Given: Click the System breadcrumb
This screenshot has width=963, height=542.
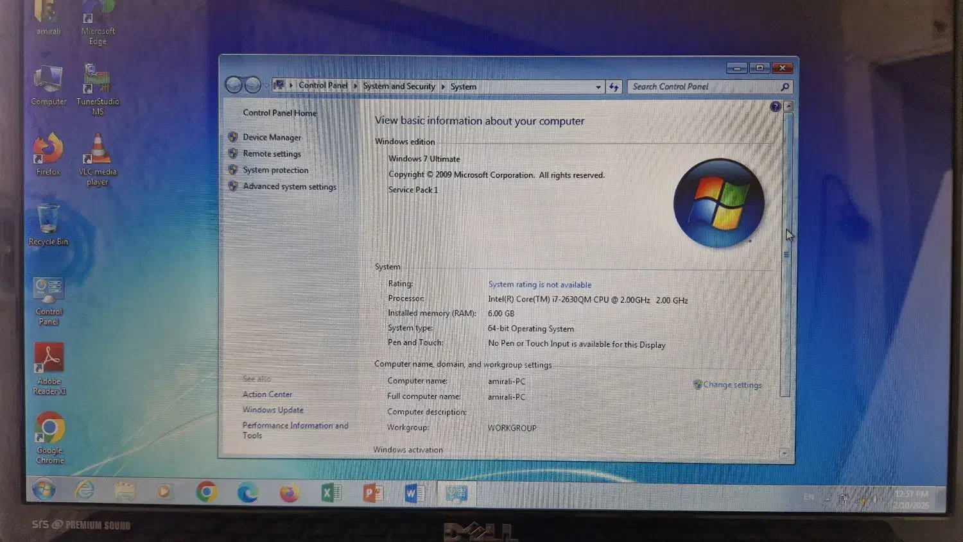Looking at the screenshot, I should click(x=464, y=87).
